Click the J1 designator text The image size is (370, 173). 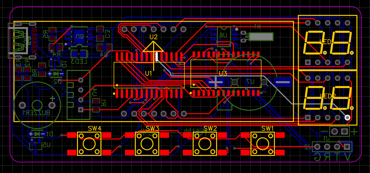coord(326,138)
